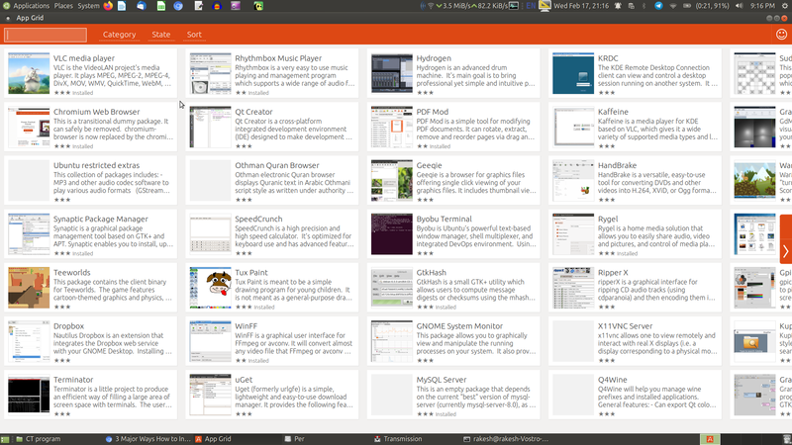Open the PDF Mod thumbnail
792x445 pixels.
tap(391, 127)
